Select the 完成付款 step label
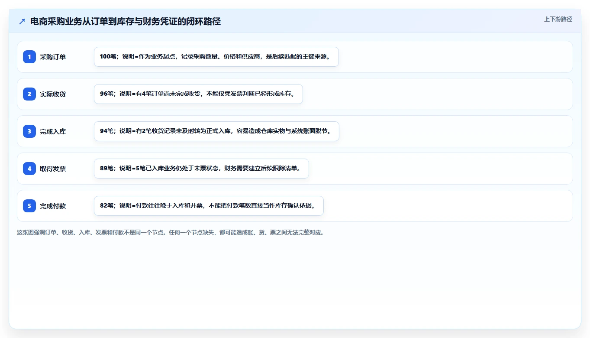This screenshot has height=338, width=590. click(53, 206)
